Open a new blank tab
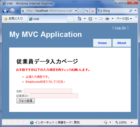Screen dimensions: 140x127 coord(70,19)
